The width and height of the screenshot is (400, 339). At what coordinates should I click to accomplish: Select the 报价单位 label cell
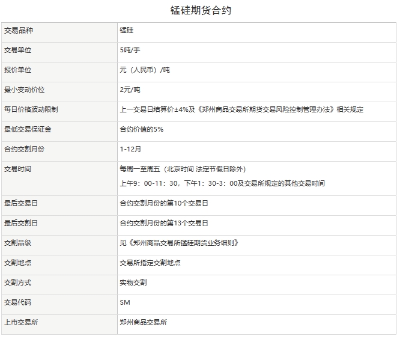click(17, 70)
